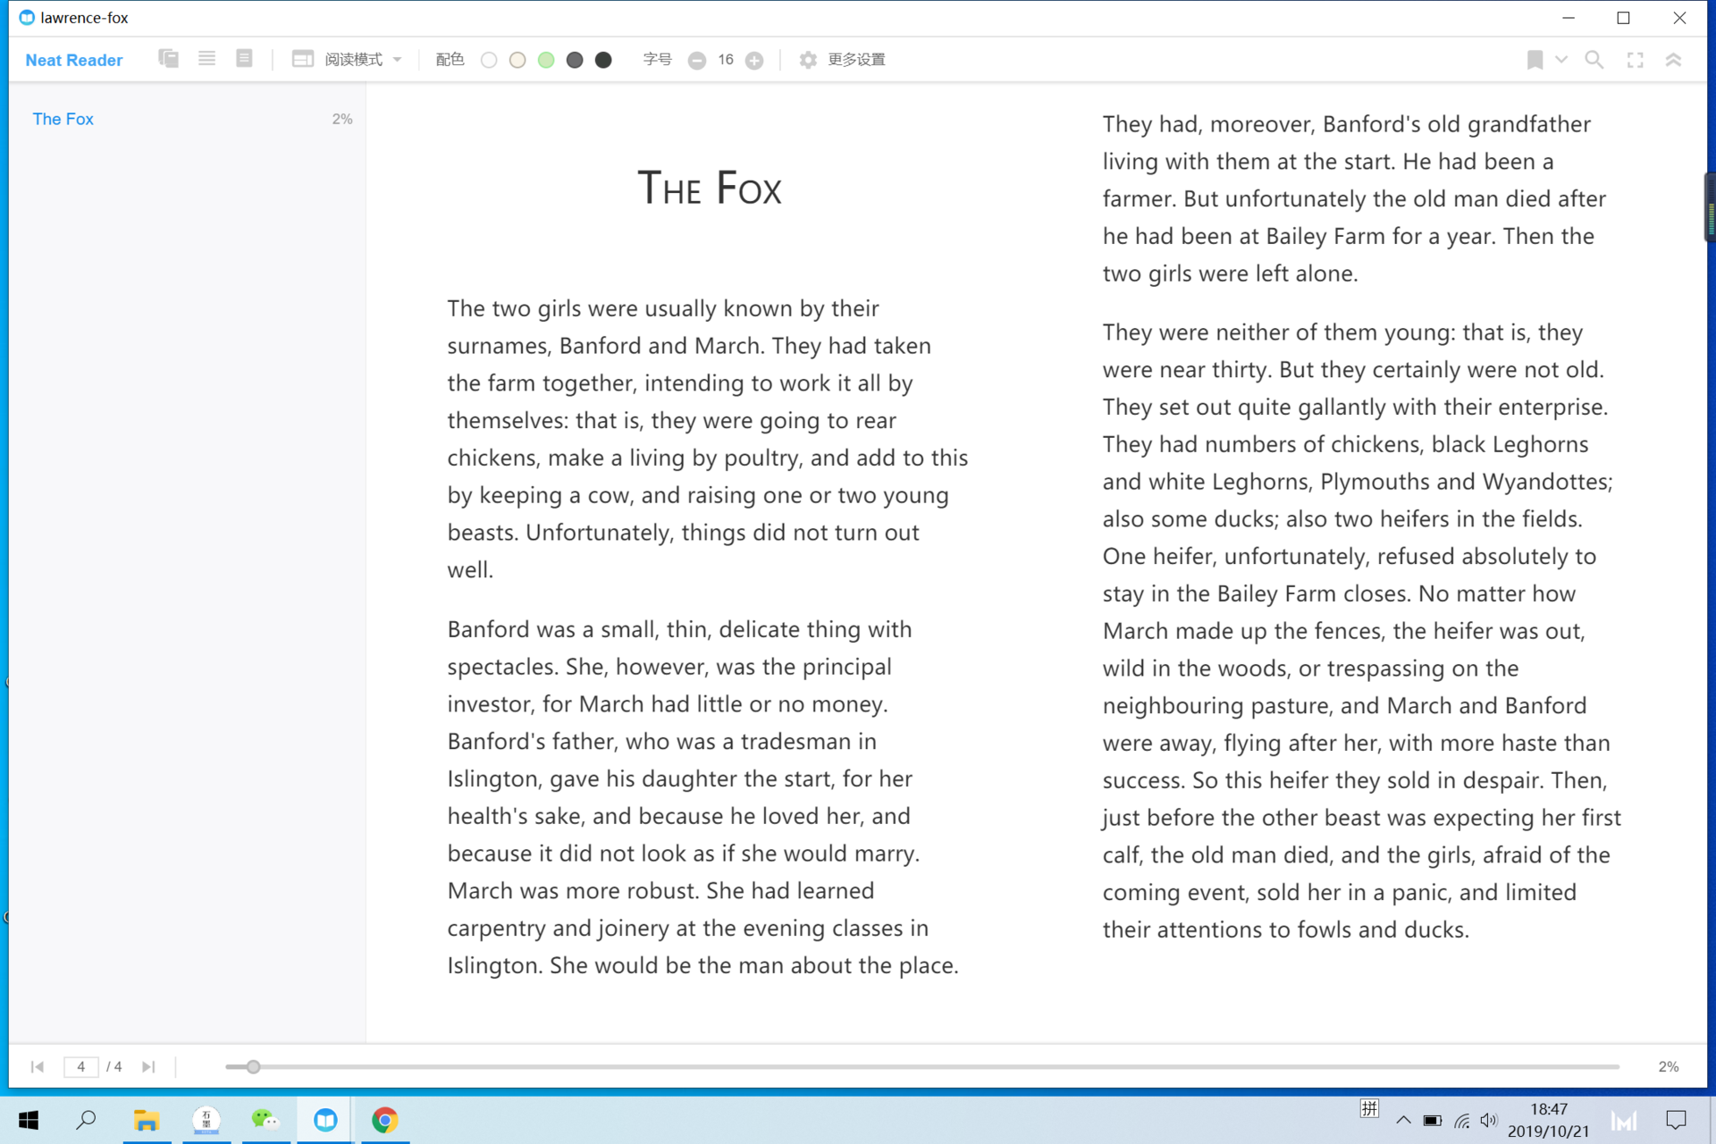This screenshot has width=1716, height=1144.
Task: Open the library books icon in toolbar
Action: tap(168, 59)
